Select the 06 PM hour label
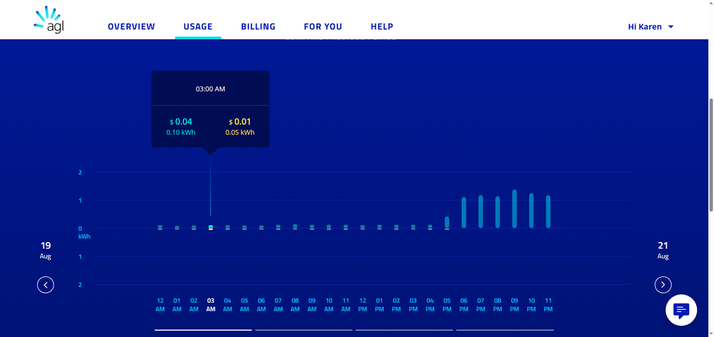 tap(464, 305)
